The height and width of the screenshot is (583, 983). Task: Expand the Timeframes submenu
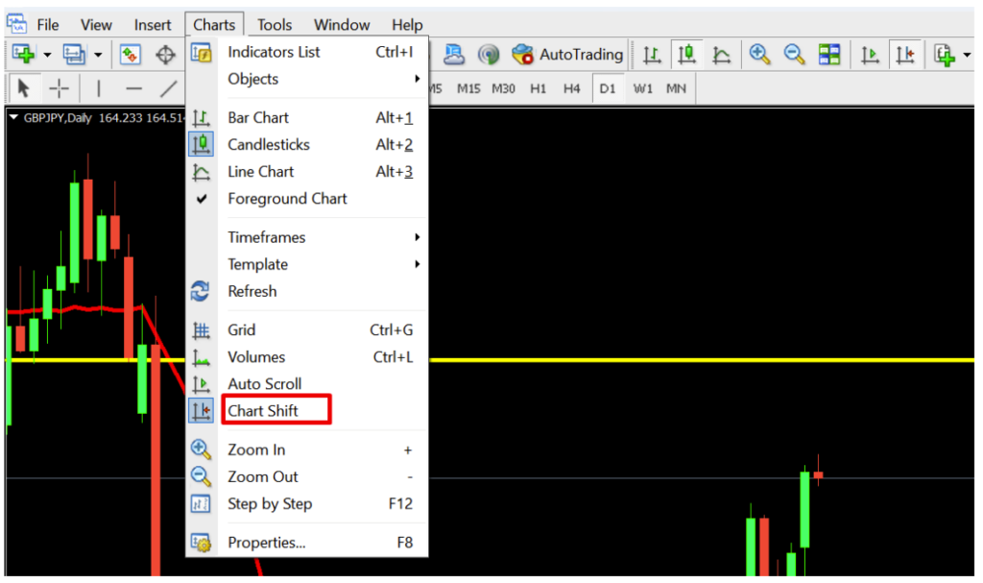307,238
